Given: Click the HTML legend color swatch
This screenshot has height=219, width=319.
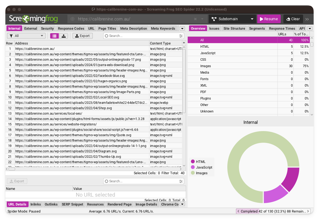Looking at the screenshot, I should coord(193,162).
